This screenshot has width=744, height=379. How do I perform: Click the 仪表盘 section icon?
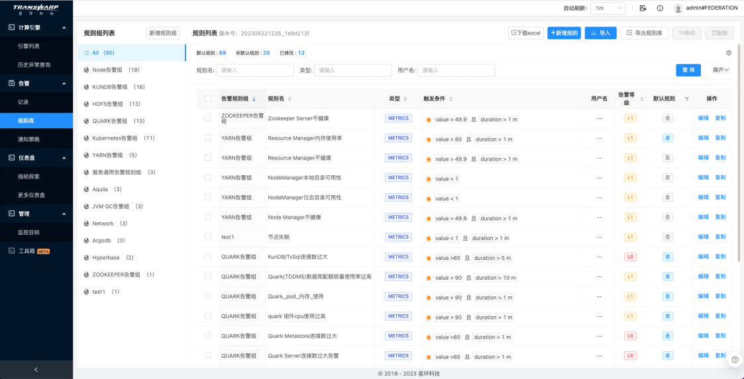11,158
